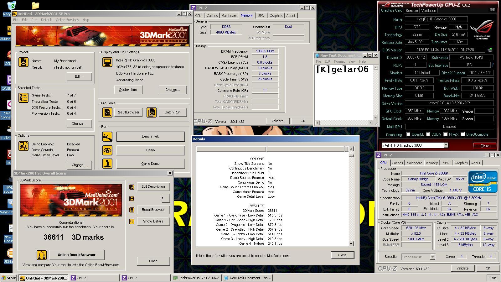The image size is (501, 282).
Task: Switch to Mainboard tab in top CPU-Z window
Action: pyautogui.click(x=229, y=16)
